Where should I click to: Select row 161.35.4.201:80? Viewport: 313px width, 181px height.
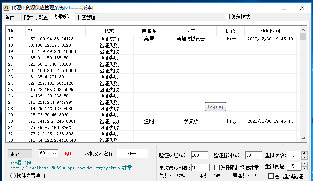click(x=153, y=77)
